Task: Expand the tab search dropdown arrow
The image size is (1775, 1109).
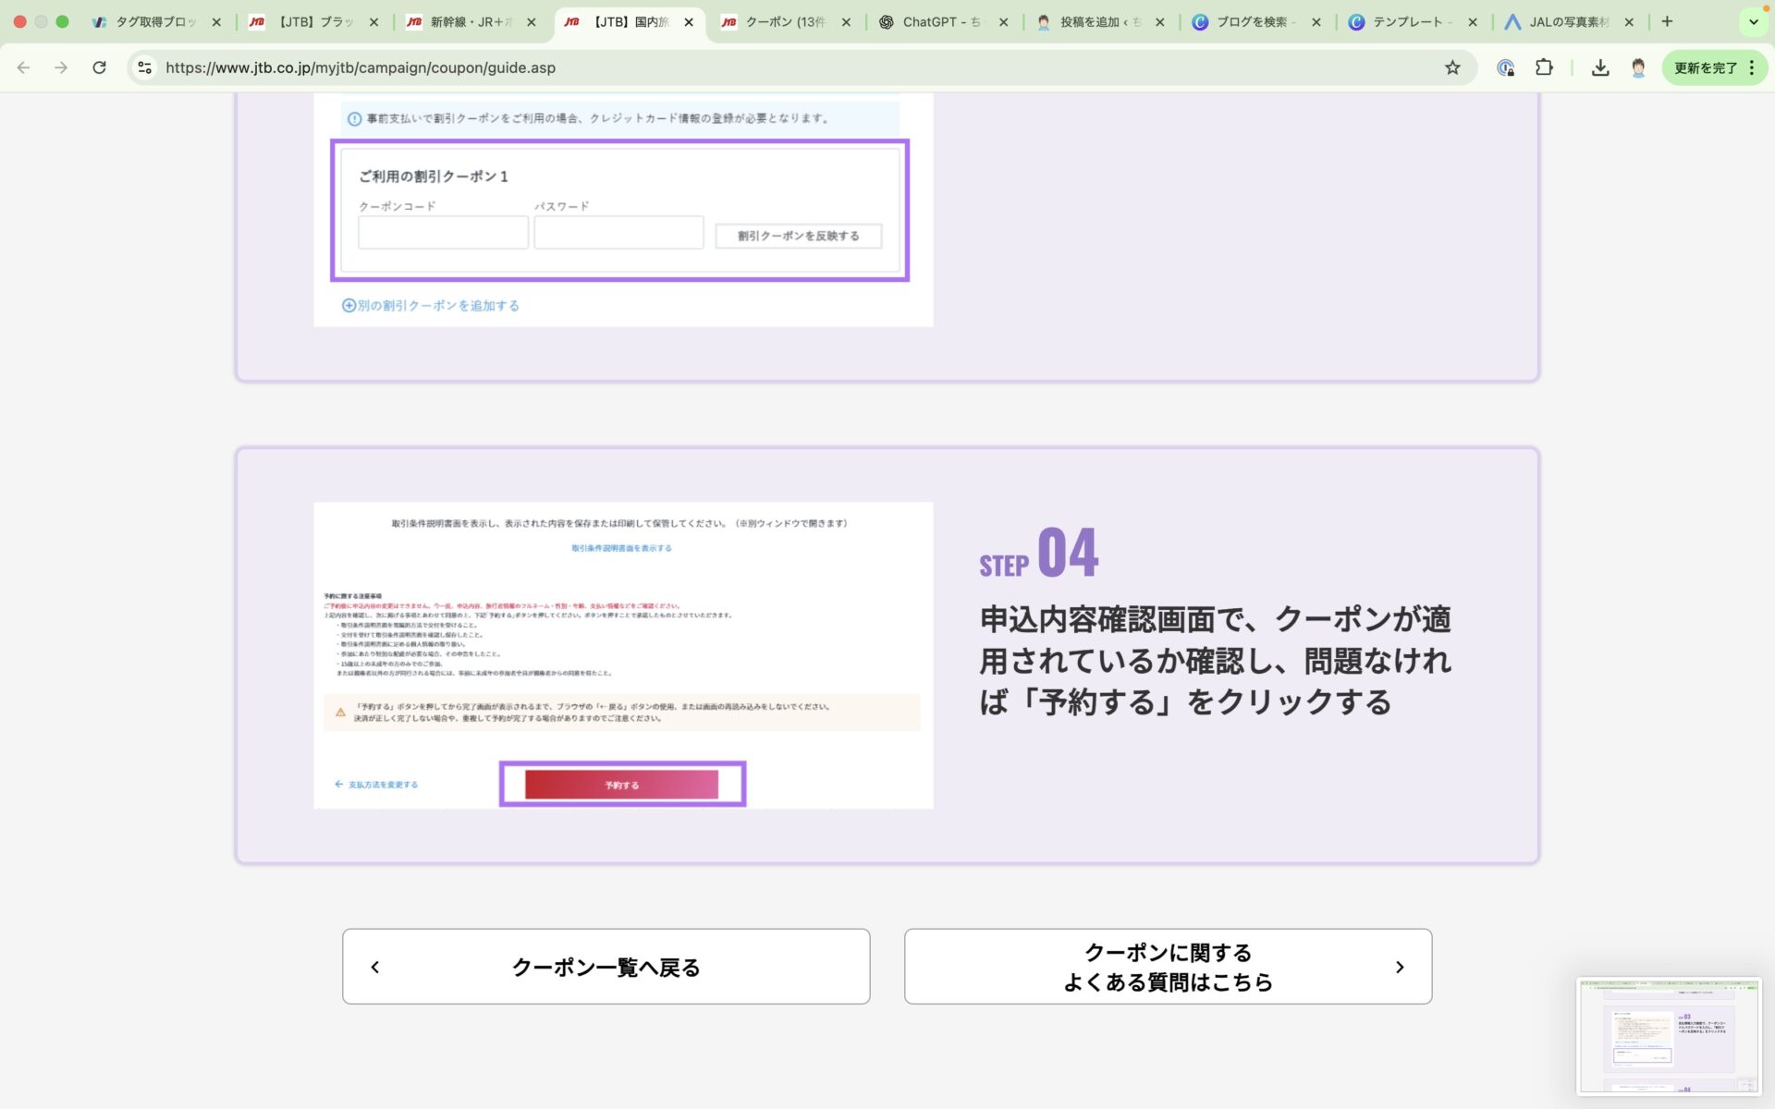Action: tap(1753, 21)
